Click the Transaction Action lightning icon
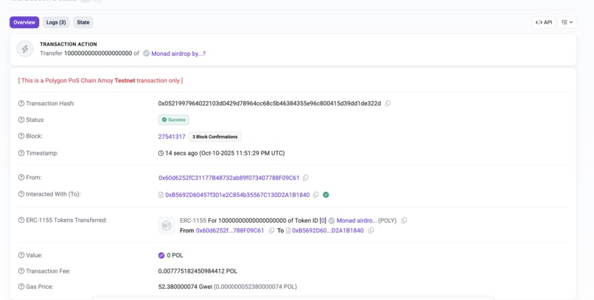 (x=25, y=49)
